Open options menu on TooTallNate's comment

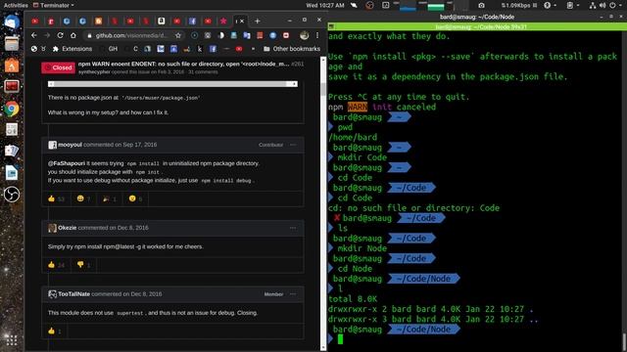293,294
